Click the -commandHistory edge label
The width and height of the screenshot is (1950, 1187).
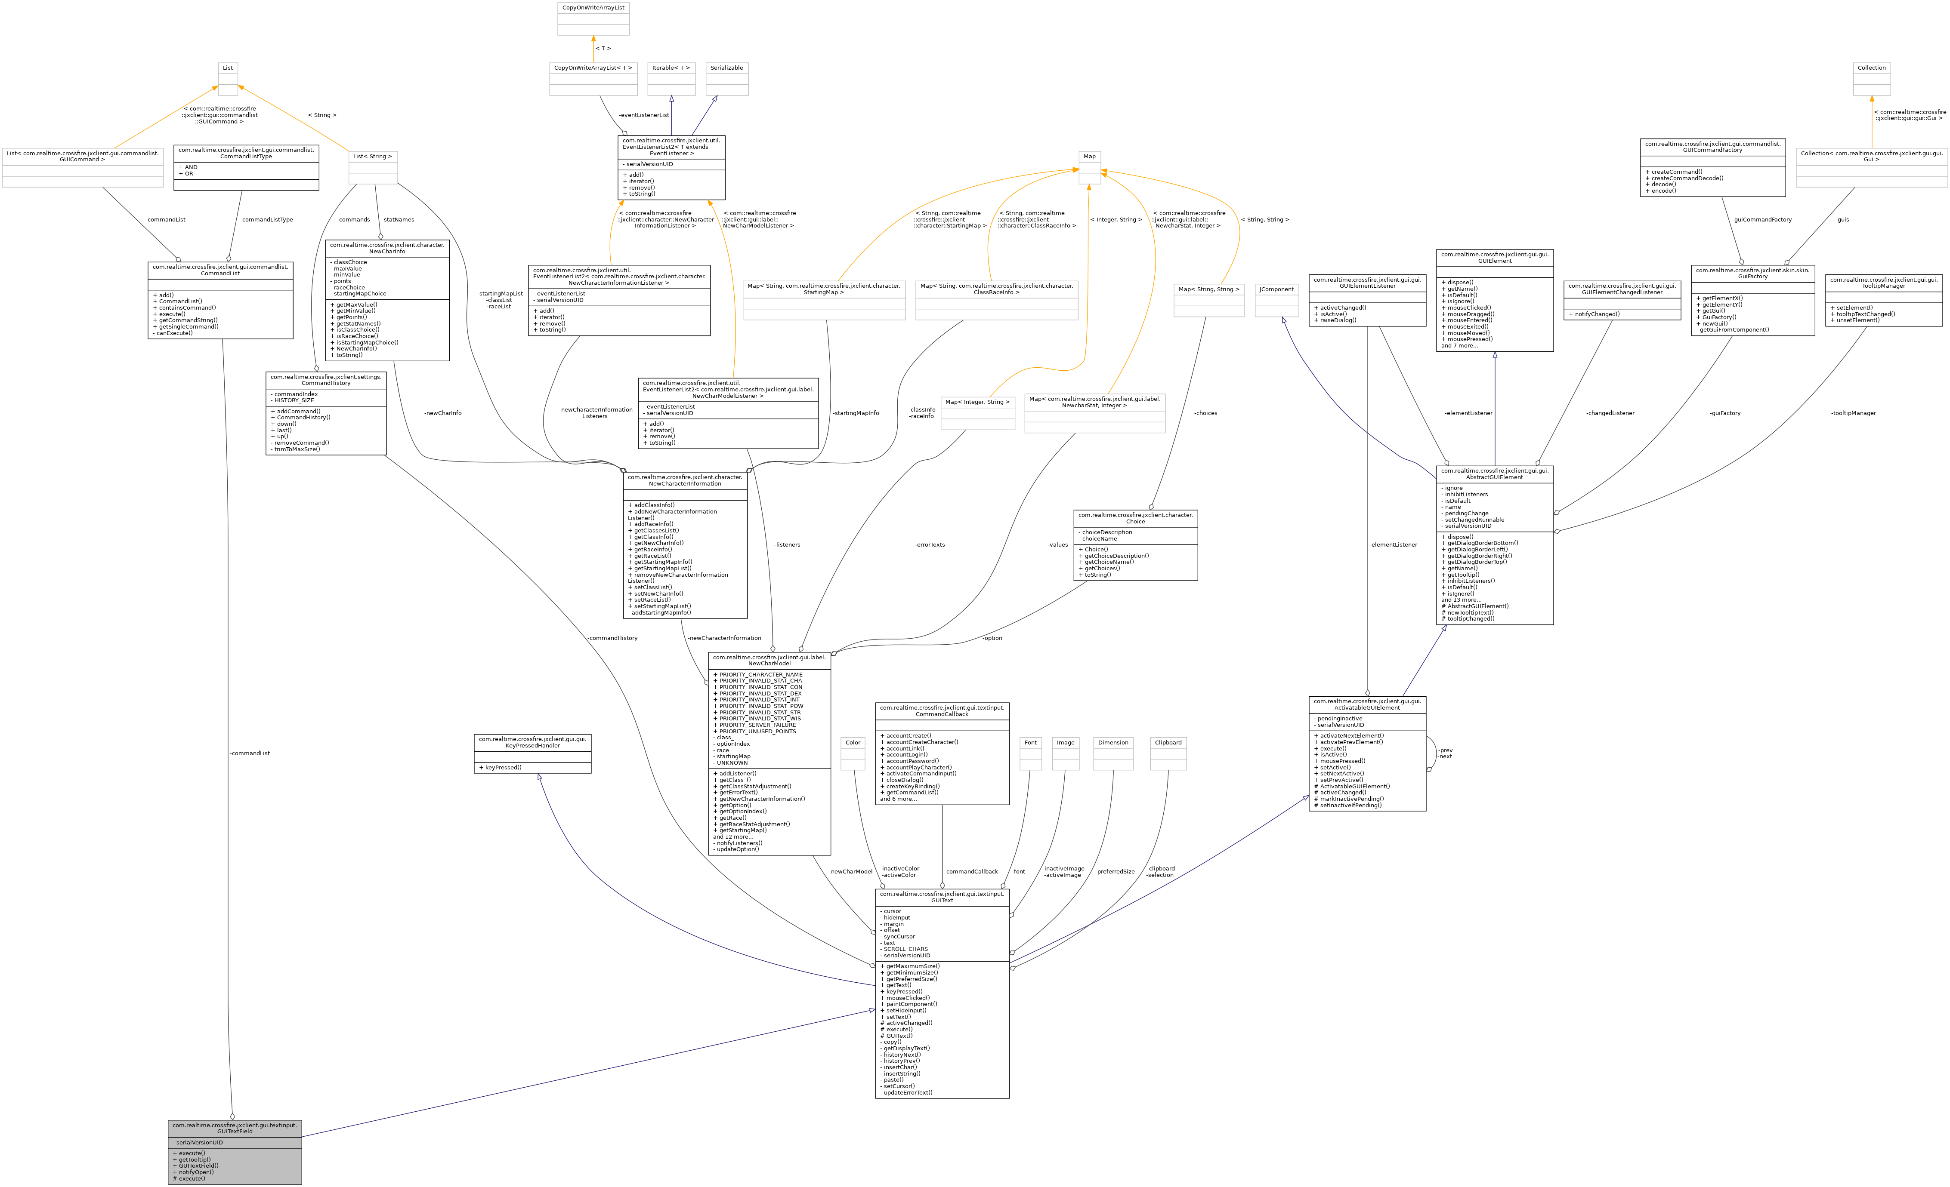612,638
